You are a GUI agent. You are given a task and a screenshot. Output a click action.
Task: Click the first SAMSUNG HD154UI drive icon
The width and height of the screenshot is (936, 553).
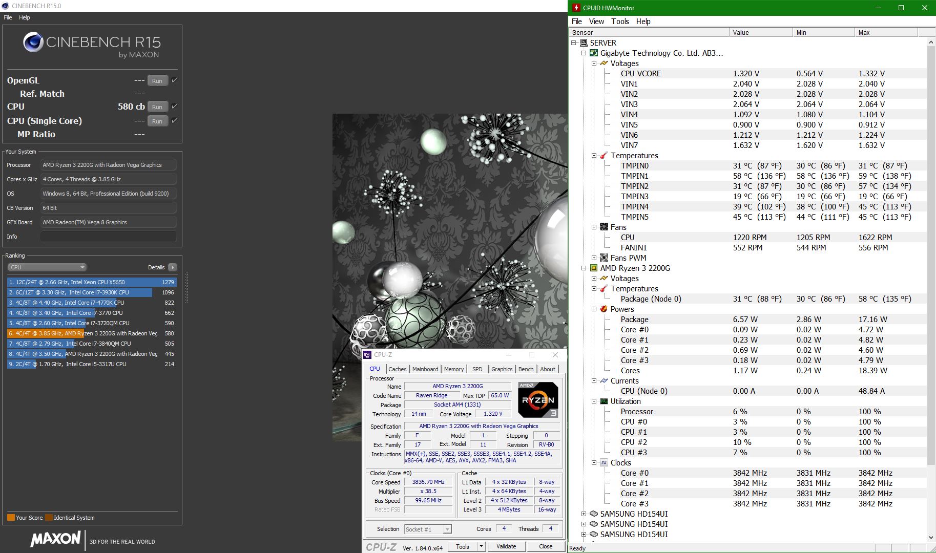click(594, 514)
